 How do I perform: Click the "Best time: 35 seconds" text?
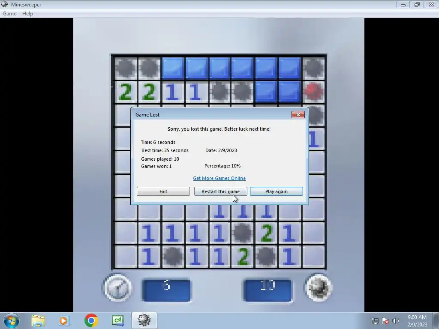(165, 150)
